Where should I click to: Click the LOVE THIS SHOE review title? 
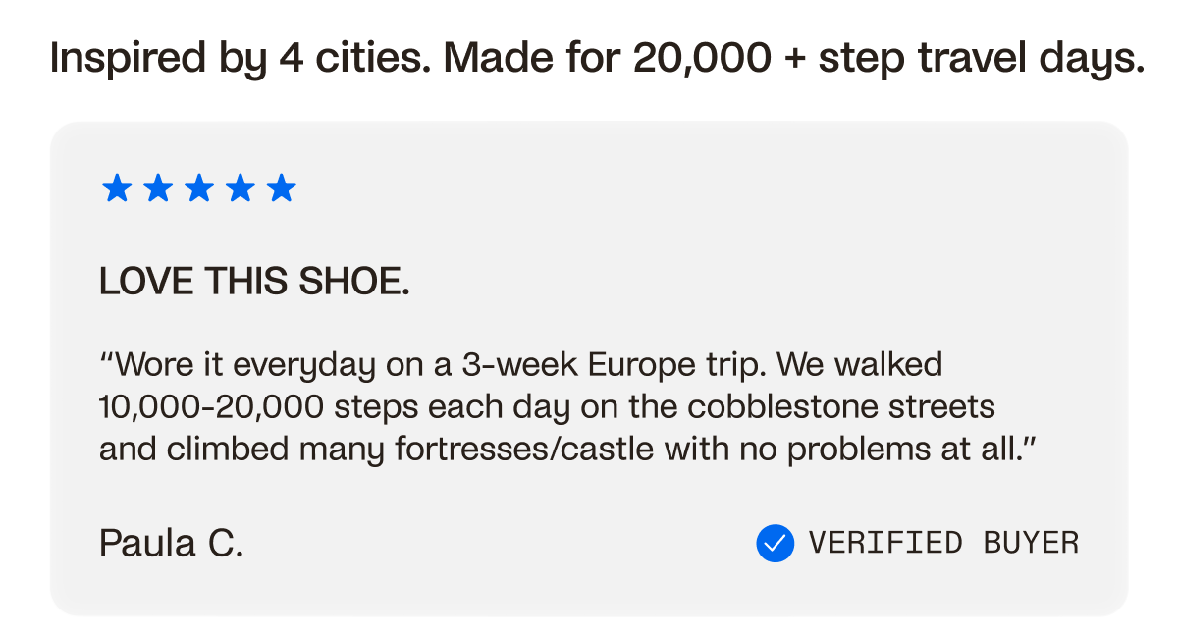(x=254, y=283)
